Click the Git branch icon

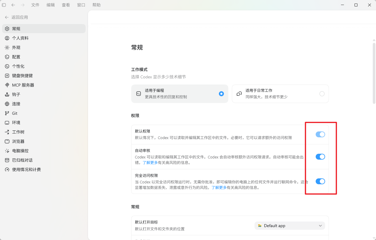pos(7,113)
